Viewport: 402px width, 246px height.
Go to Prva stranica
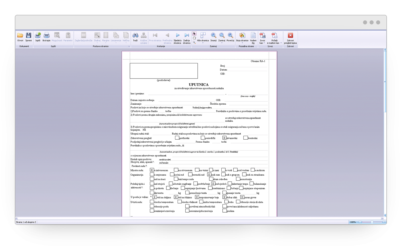click(155, 37)
